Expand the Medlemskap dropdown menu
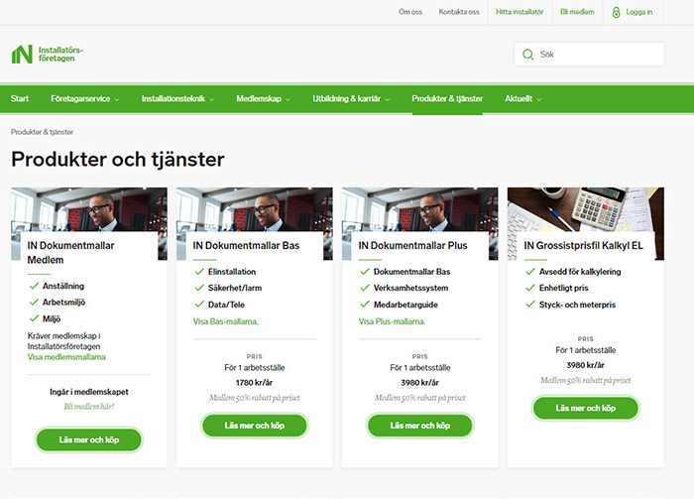694x499 pixels. point(264,99)
